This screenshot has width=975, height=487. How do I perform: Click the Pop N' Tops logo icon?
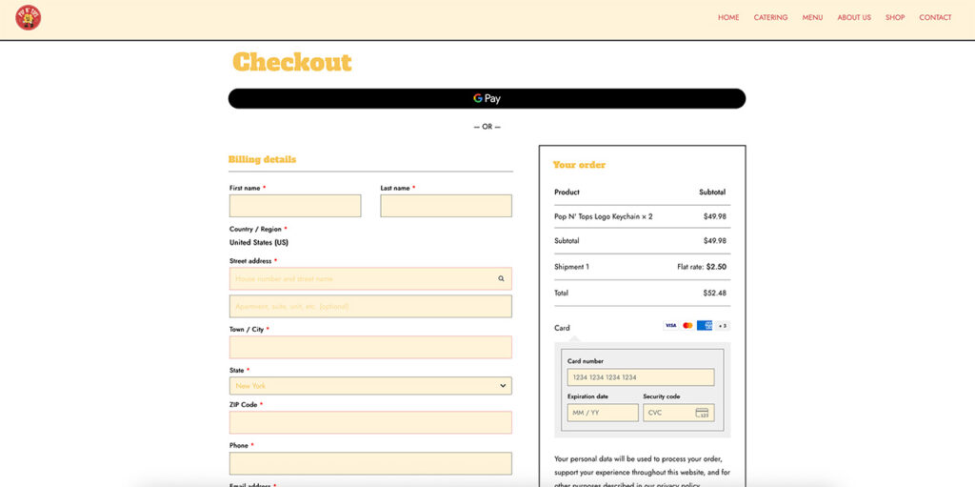pyautogui.click(x=28, y=17)
